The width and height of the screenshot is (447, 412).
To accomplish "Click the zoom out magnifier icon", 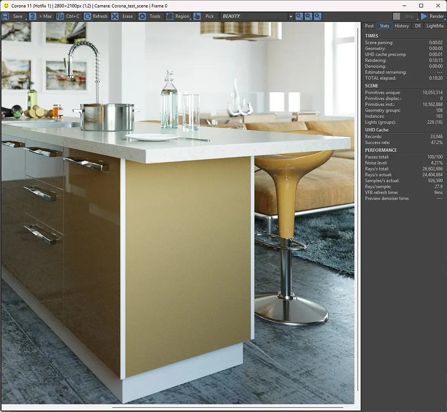I will point(308,16).
